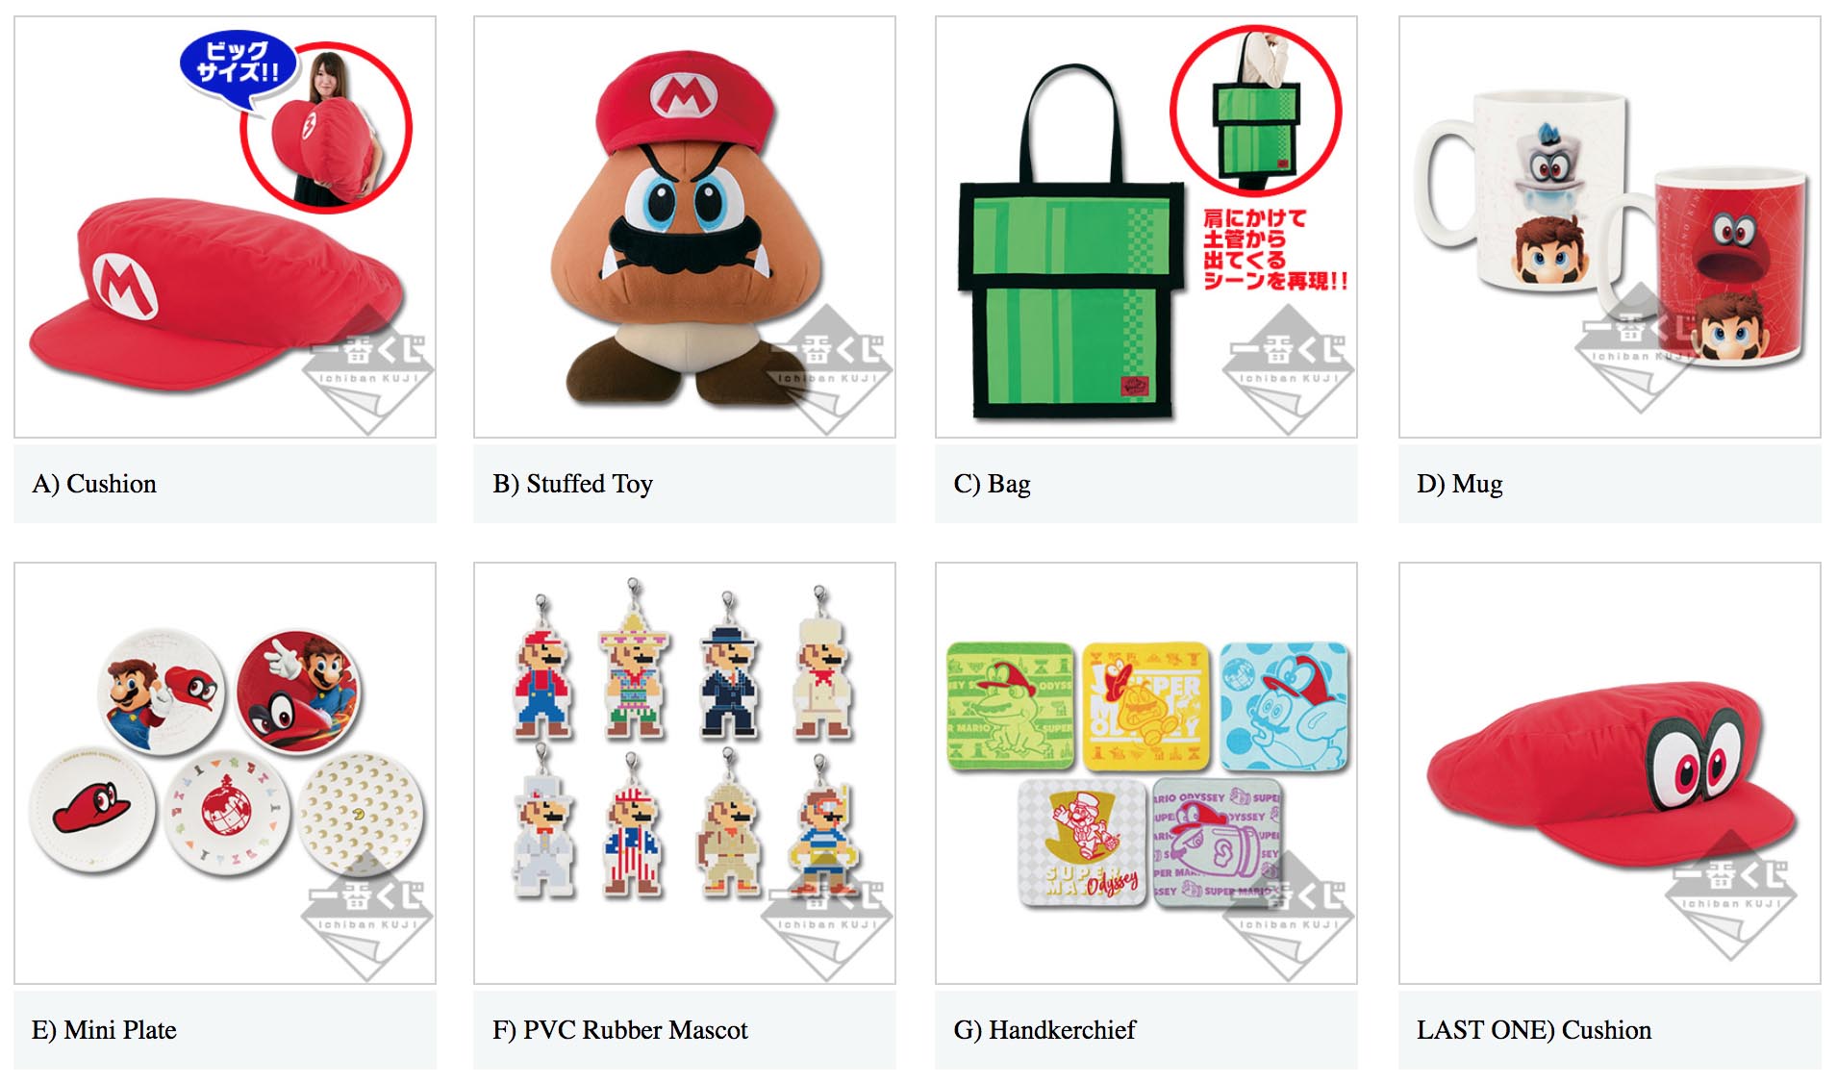This screenshot has width=1837, height=1083.
Task: Select the 'C) Bag' caption
Action: [x=993, y=484]
